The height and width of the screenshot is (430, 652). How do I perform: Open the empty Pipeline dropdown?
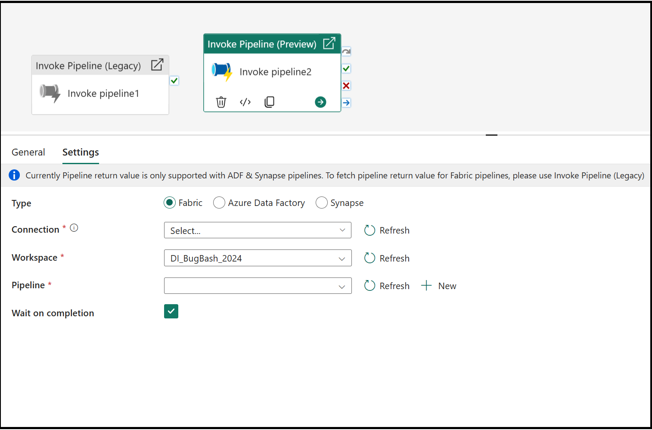(258, 286)
